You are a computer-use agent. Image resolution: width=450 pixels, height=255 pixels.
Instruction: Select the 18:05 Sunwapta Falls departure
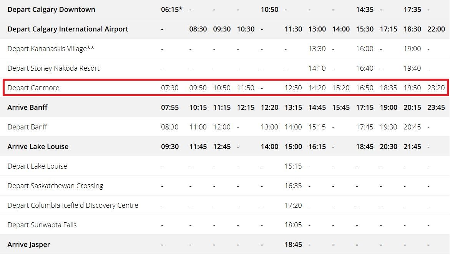[x=293, y=225]
